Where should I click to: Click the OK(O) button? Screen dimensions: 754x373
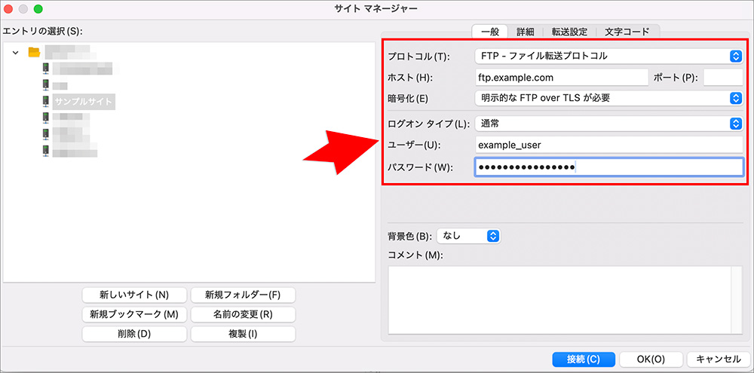click(651, 359)
